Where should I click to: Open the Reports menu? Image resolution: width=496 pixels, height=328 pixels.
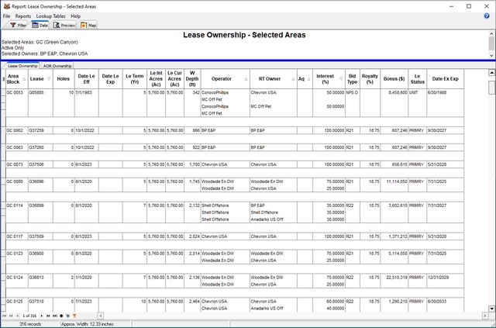[23, 16]
